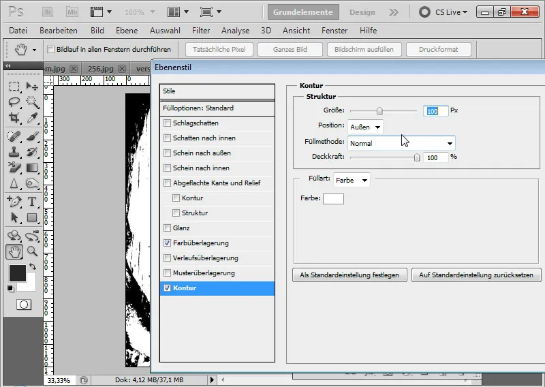Enable Glanz checkbox

[x=167, y=228]
